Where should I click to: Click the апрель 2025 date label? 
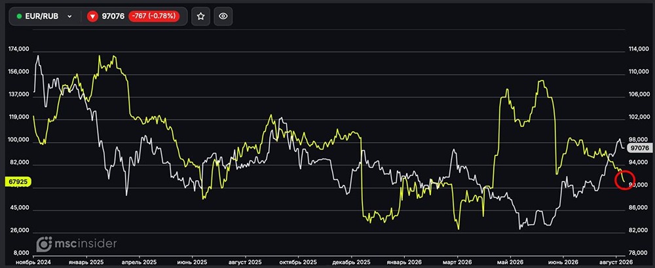point(139,261)
